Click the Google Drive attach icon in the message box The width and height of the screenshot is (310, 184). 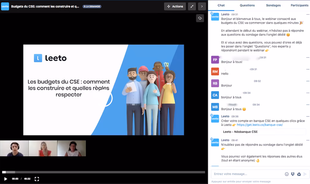click(x=299, y=174)
